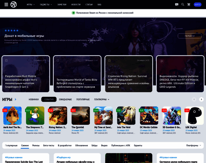Screen dimensions: 206x163
Task: Click the green Steam top-up indicator icon
Action: pyautogui.click(x=73, y=13)
